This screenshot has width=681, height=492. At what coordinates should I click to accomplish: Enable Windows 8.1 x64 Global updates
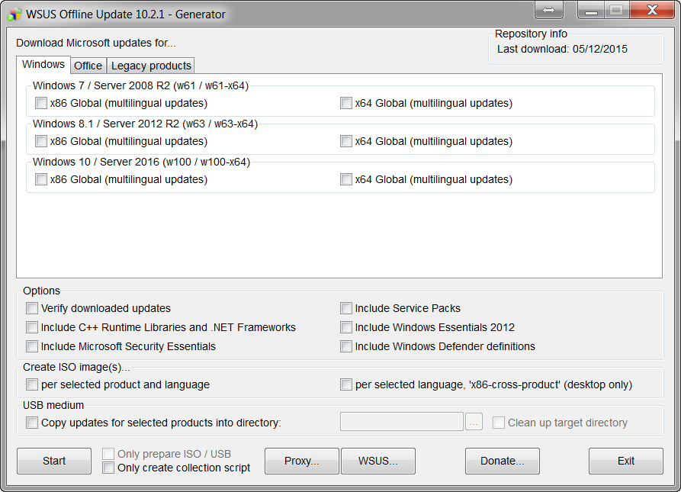click(346, 141)
